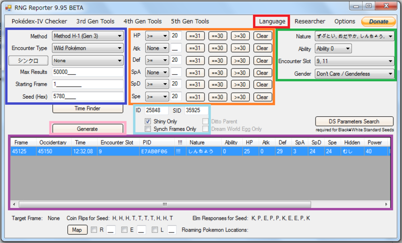This screenshot has height=243, width=402.
Task: Expand the Ability dropdown
Action: click(333, 49)
